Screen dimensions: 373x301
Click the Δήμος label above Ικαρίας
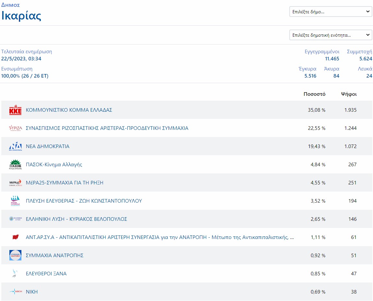coord(10,5)
